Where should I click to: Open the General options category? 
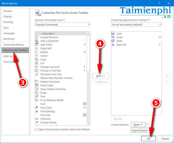(8, 11)
